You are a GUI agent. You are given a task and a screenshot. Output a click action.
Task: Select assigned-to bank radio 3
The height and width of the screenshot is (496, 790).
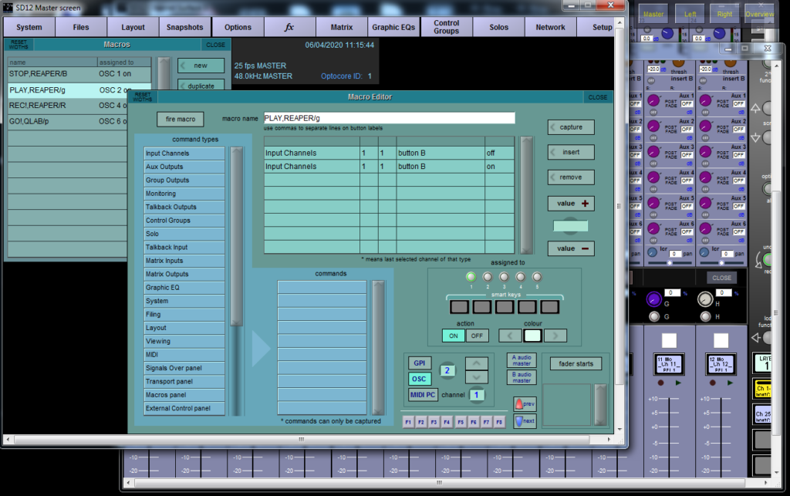[504, 276]
